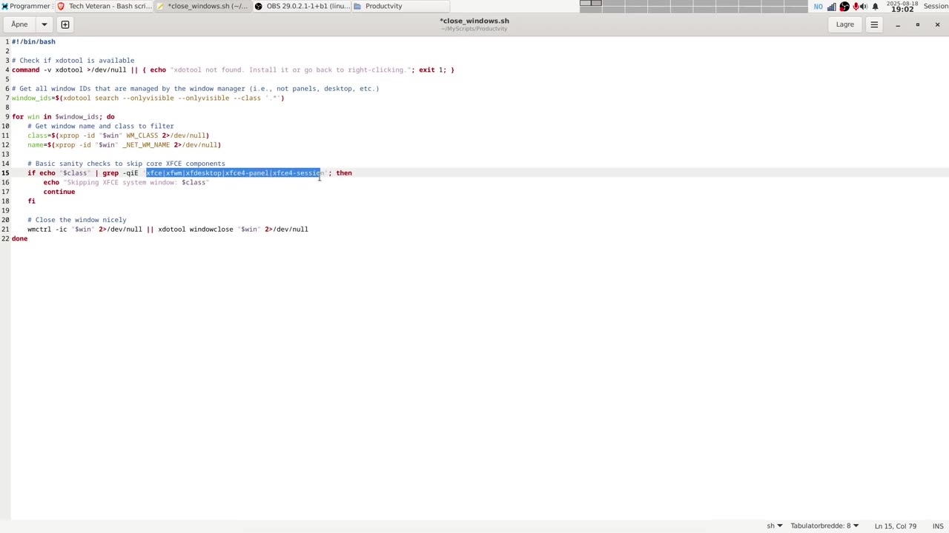Click the 'continue' statement
Image resolution: width=949 pixels, height=533 pixels.
pyautogui.click(x=59, y=192)
